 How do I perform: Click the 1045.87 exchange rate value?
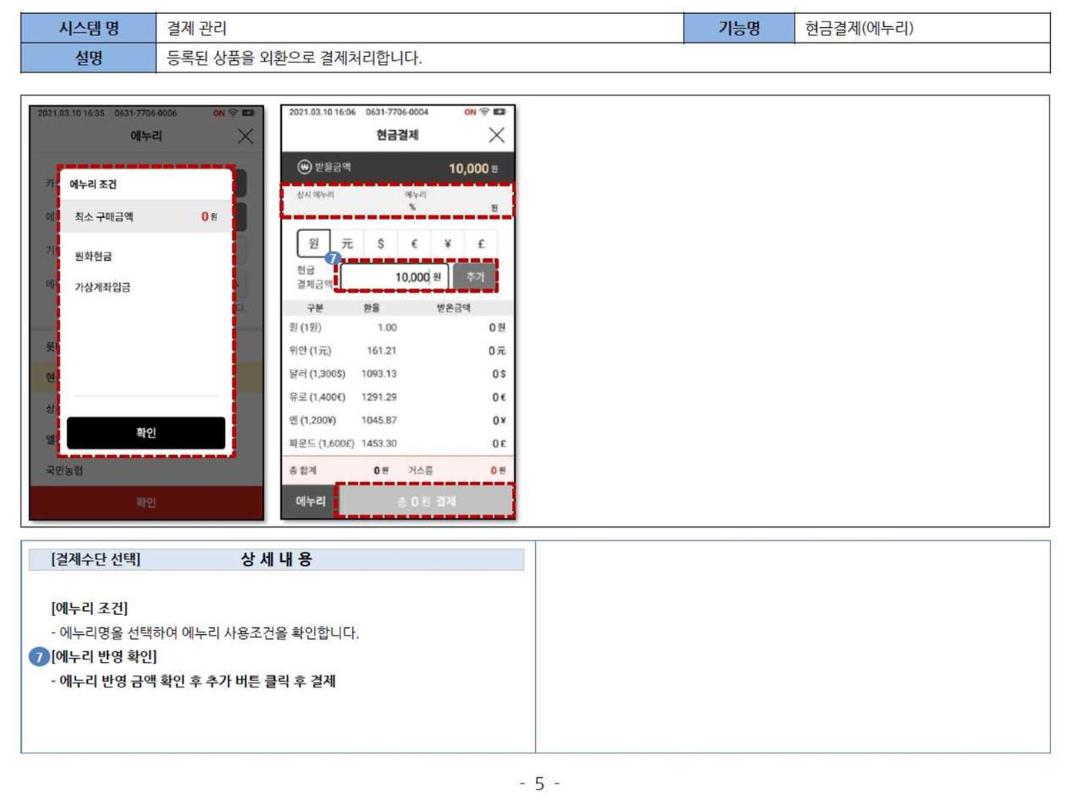379,420
